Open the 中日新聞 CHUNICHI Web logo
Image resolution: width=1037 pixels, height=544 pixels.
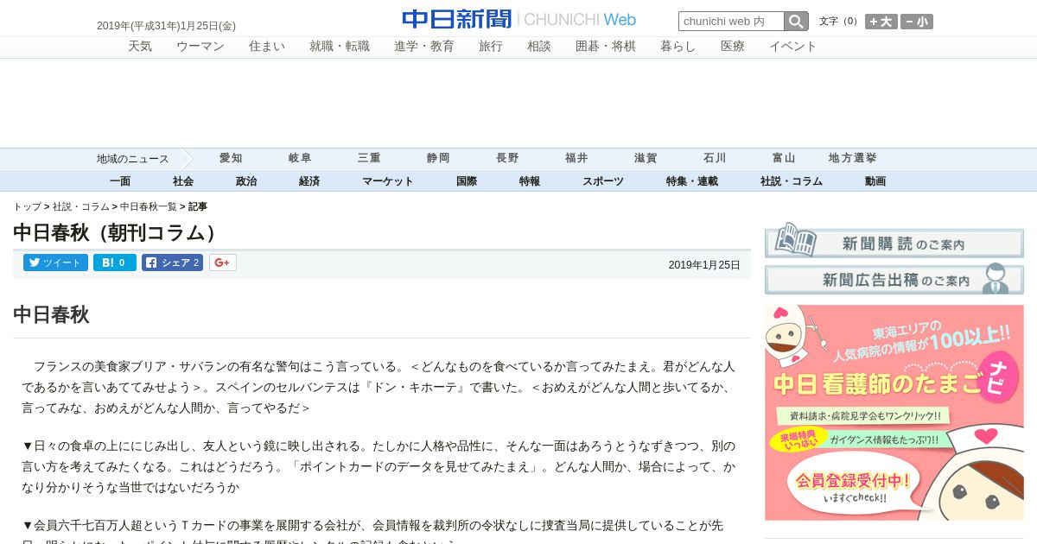pyautogui.click(x=518, y=19)
